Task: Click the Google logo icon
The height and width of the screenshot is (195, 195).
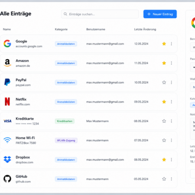Action: (x=7, y=44)
